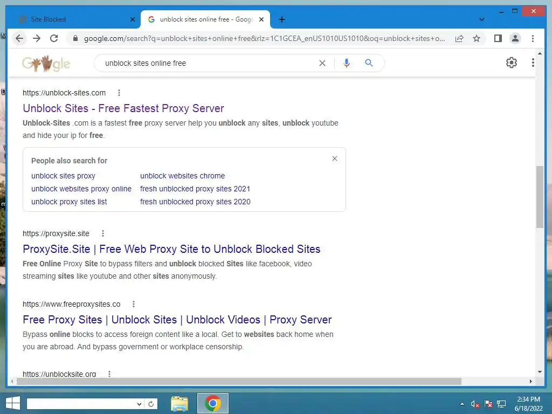Search for unblock sites proxy
Image resolution: width=552 pixels, height=414 pixels.
63,176
